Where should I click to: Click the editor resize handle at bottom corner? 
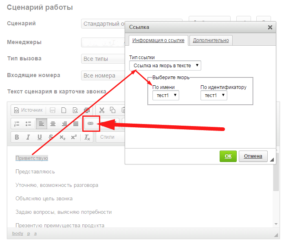point(276,235)
